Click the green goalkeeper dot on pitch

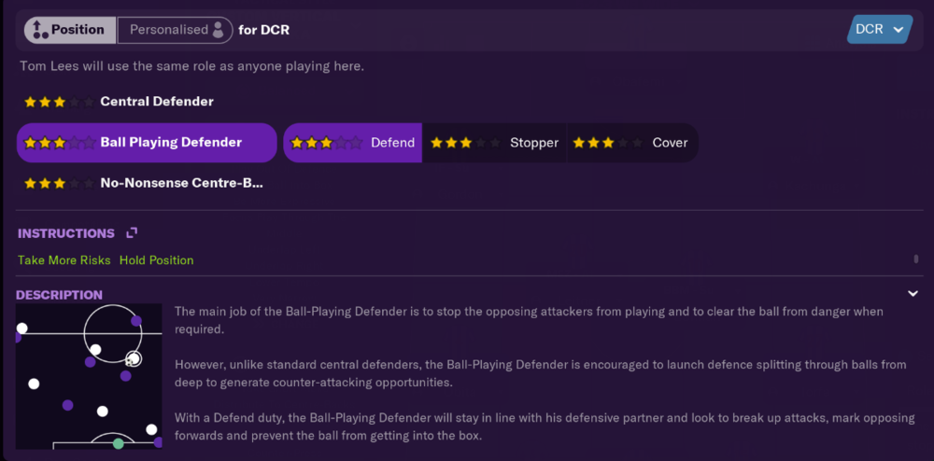click(x=118, y=443)
